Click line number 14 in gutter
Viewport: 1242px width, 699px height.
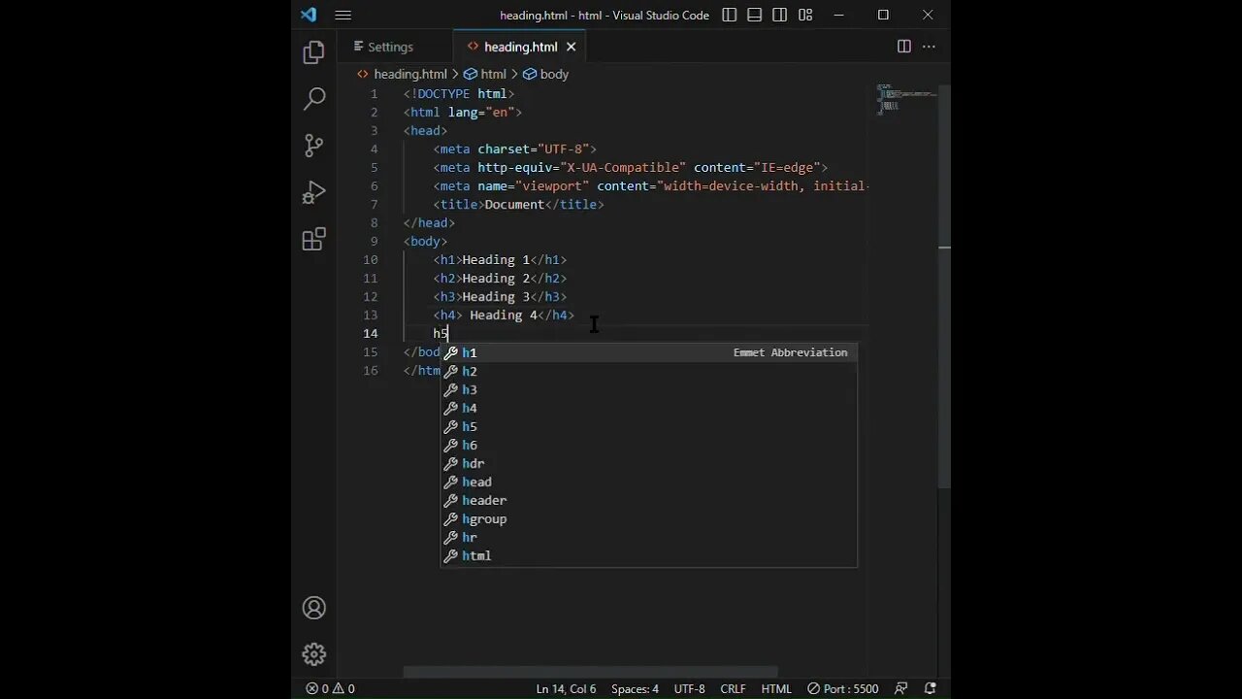(371, 333)
